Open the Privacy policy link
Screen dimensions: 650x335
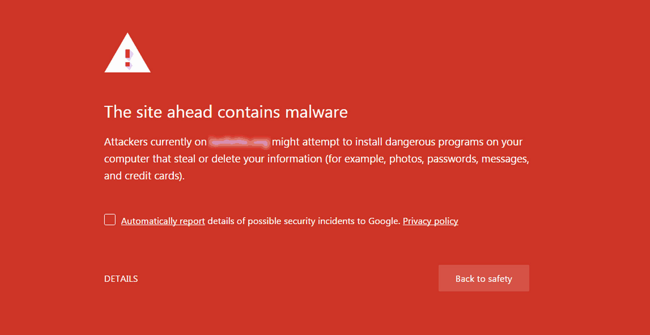[430, 221]
